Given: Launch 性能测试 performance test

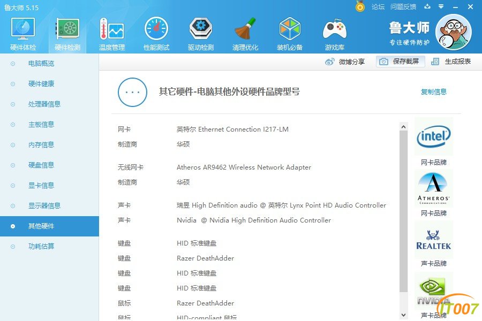Looking at the screenshot, I should tap(156, 34).
